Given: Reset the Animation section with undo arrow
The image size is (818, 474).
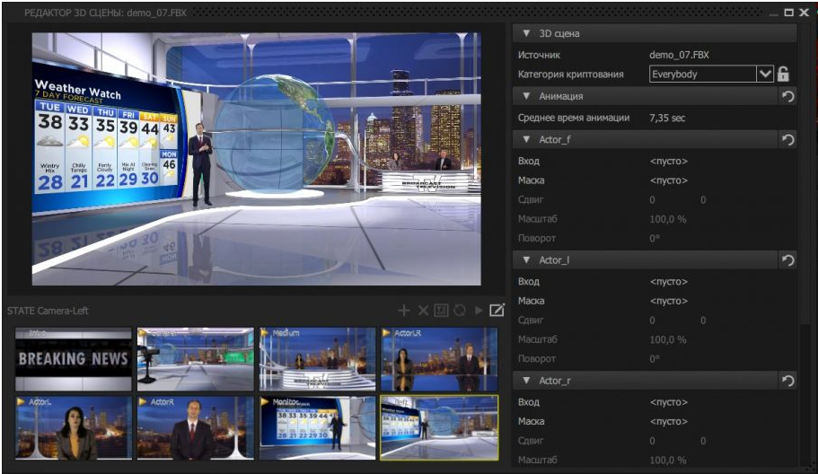Looking at the screenshot, I should [787, 96].
